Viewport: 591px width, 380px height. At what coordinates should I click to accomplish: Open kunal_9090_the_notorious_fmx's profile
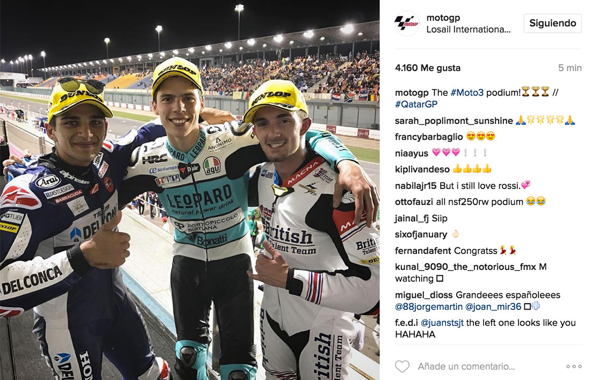[465, 267]
